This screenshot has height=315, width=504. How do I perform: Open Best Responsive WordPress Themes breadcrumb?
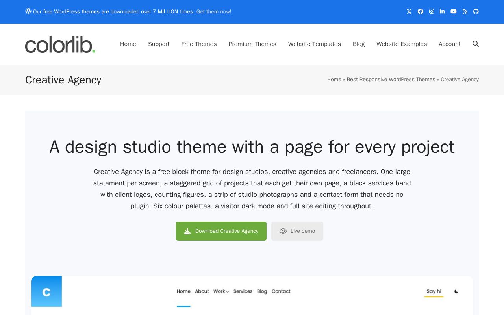(391, 80)
